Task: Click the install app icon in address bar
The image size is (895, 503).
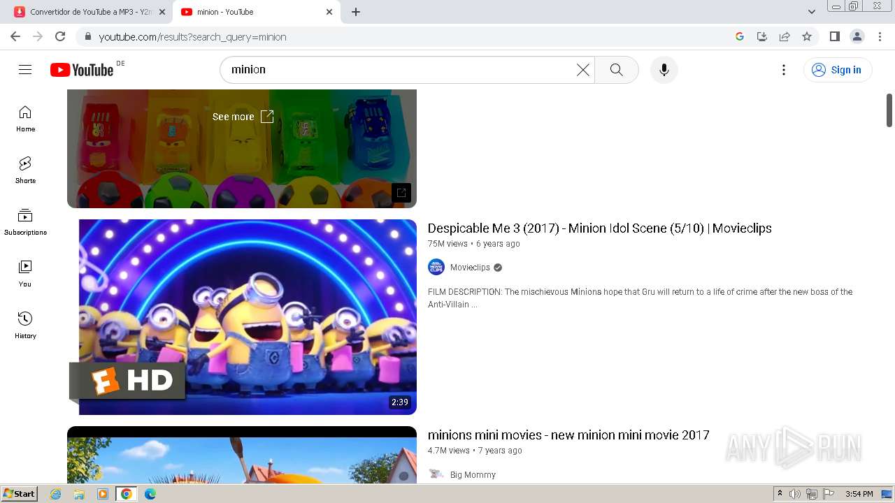Action: (x=762, y=36)
